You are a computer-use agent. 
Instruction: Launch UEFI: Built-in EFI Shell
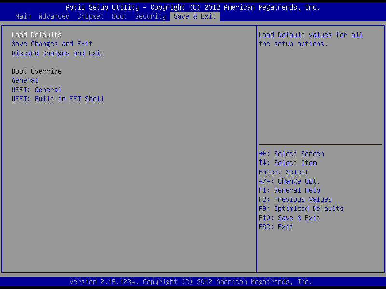(x=58, y=99)
